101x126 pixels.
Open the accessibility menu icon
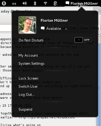tap(4, 3)
